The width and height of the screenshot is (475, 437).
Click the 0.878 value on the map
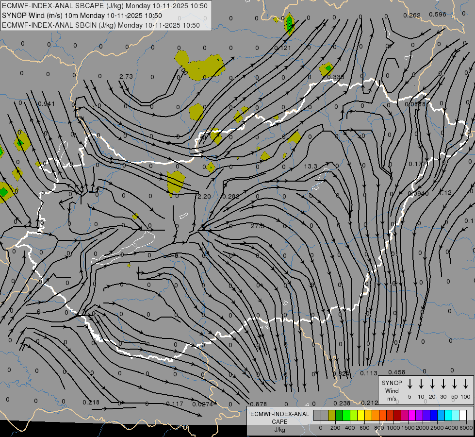tap(259, 404)
